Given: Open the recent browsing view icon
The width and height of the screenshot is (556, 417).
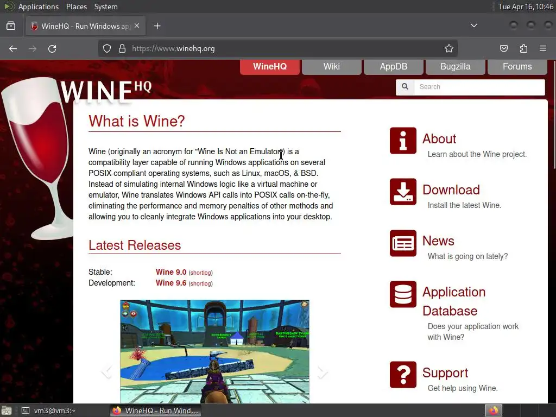Looking at the screenshot, I should [x=11, y=26].
